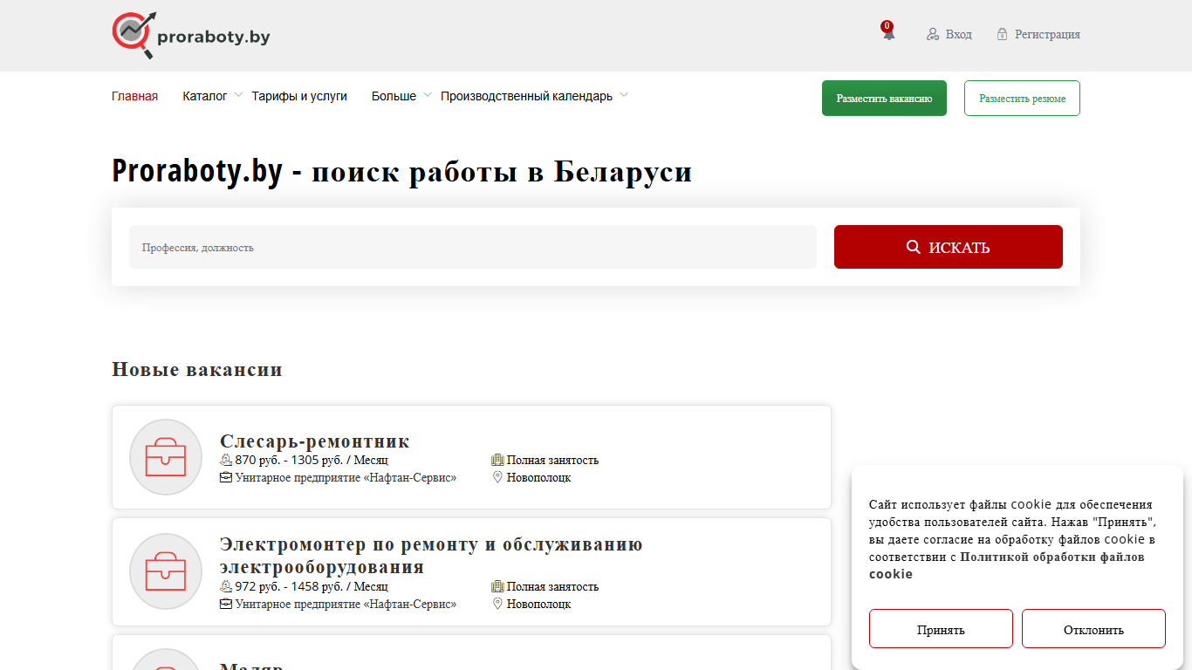
Task: Open Производственный календарь menu item
Action: point(526,96)
